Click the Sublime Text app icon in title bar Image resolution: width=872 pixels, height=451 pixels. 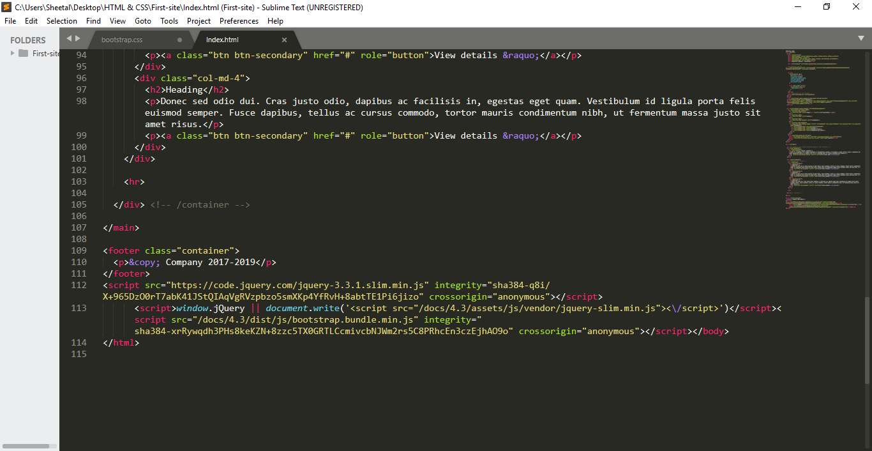(7, 7)
